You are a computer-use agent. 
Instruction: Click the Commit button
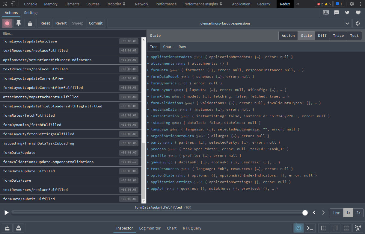coord(96,23)
